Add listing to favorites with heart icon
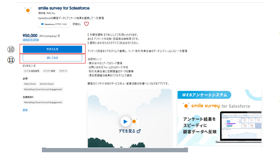 tap(87, 24)
